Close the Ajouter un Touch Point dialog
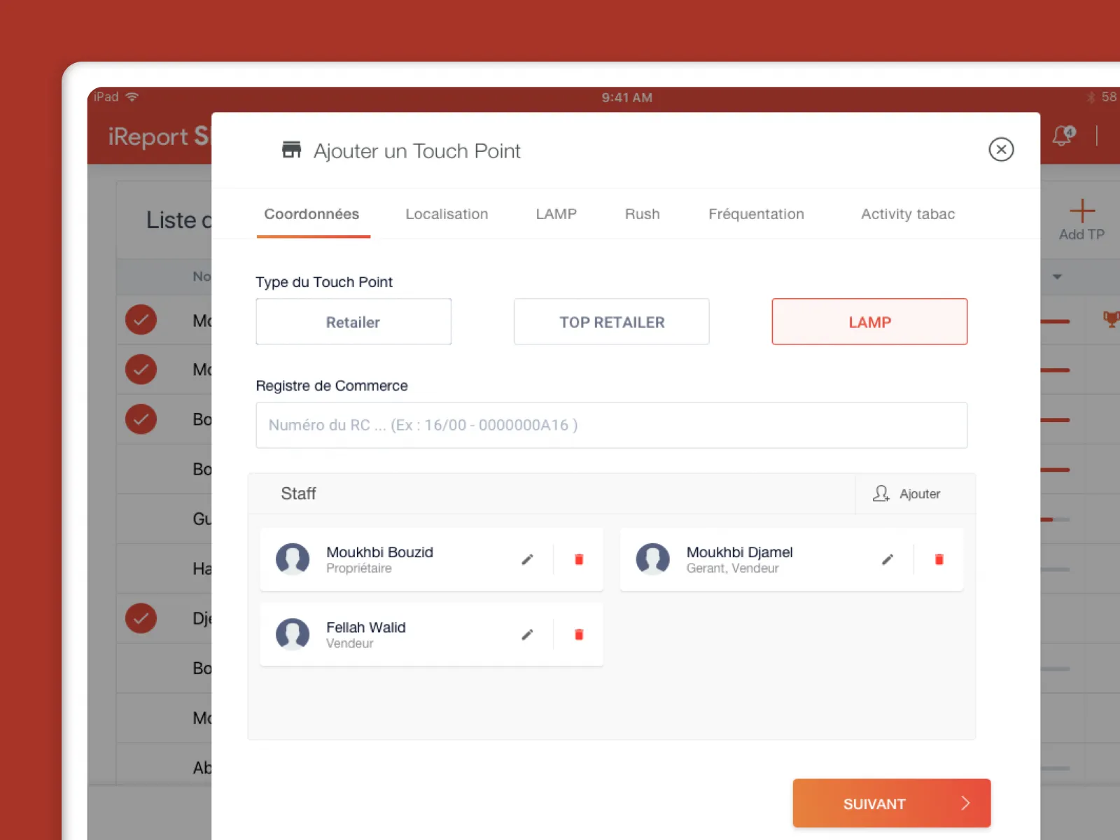 (x=1001, y=149)
